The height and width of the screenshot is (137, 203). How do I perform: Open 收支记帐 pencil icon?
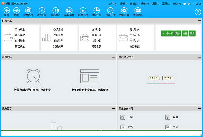[42, 10]
